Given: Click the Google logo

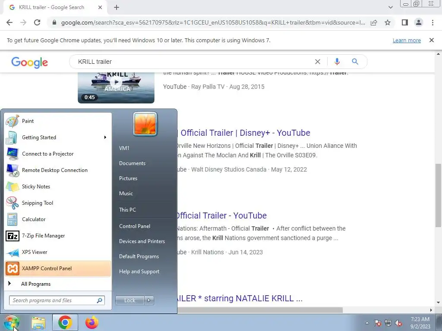Looking at the screenshot, I should [30, 62].
